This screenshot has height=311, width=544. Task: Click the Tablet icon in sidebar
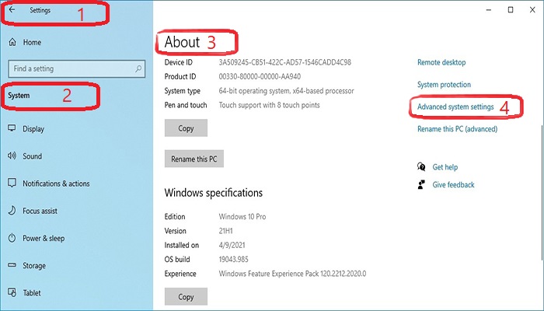[x=12, y=292]
